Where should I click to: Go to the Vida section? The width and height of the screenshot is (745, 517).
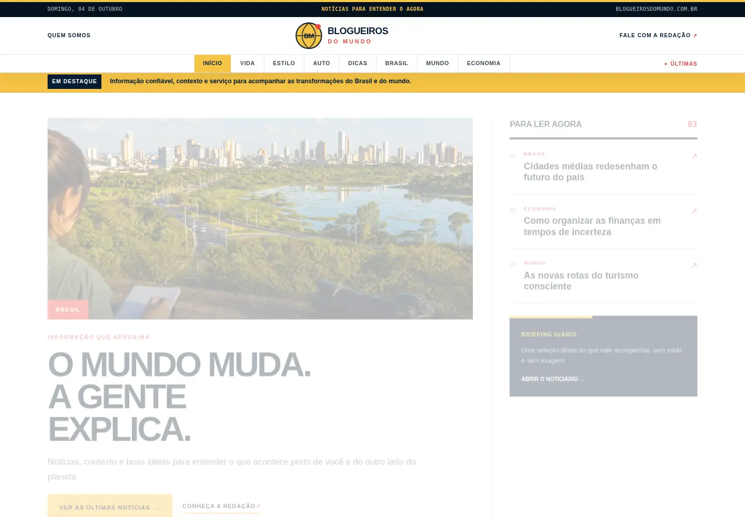pos(247,64)
